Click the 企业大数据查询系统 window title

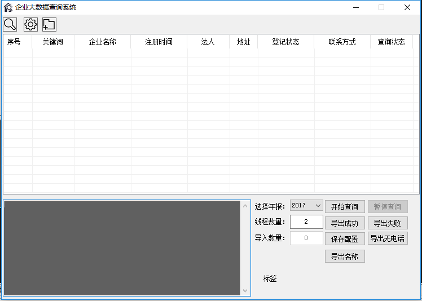[x=46, y=7]
